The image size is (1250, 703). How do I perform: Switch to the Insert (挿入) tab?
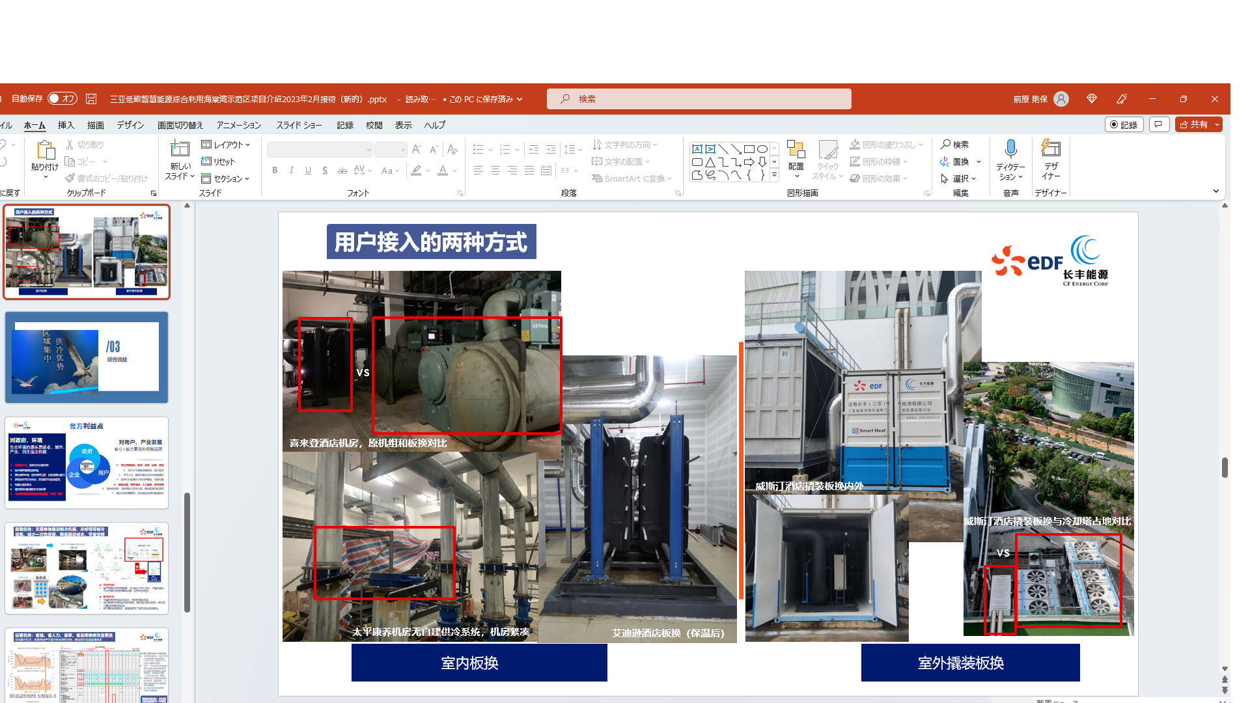[66, 125]
